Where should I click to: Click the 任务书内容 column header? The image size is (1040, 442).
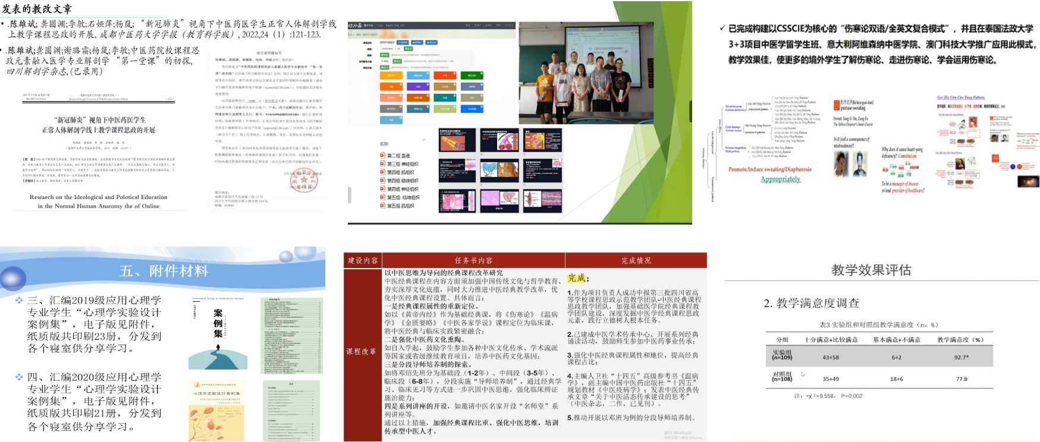[473, 261]
